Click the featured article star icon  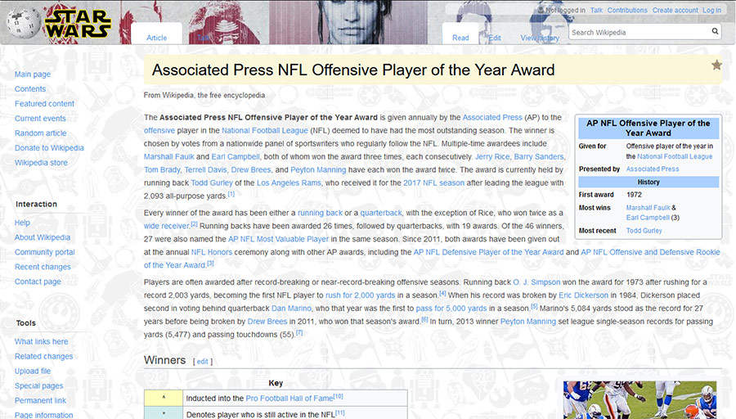click(716, 65)
